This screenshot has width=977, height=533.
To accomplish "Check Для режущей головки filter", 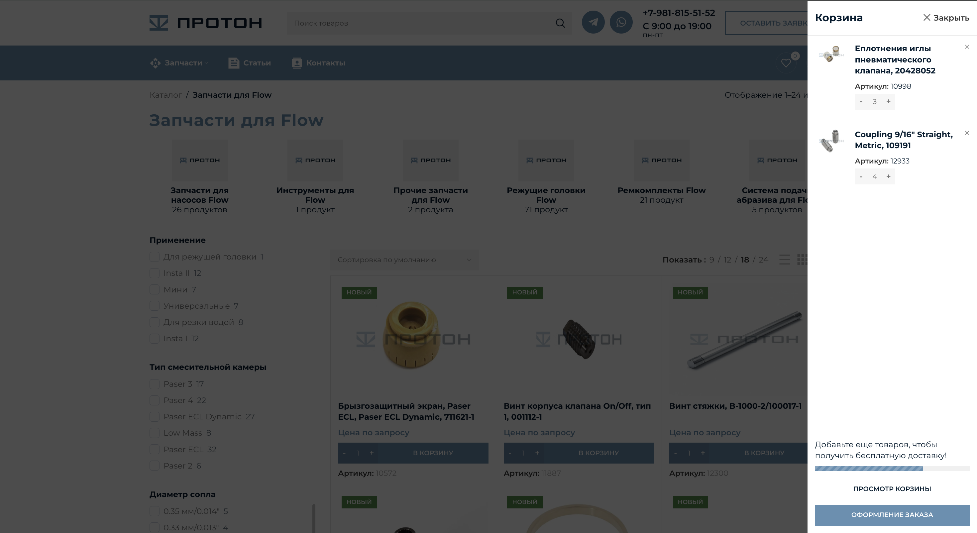I will (155, 257).
